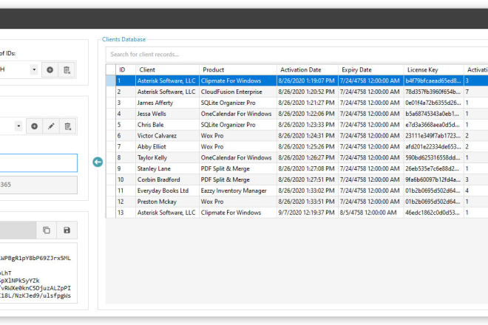
Task: Sort by the License Key column header
Action: 434,69
